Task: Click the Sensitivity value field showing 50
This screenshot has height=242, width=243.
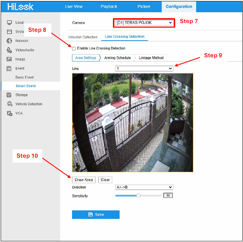Action: [168, 195]
